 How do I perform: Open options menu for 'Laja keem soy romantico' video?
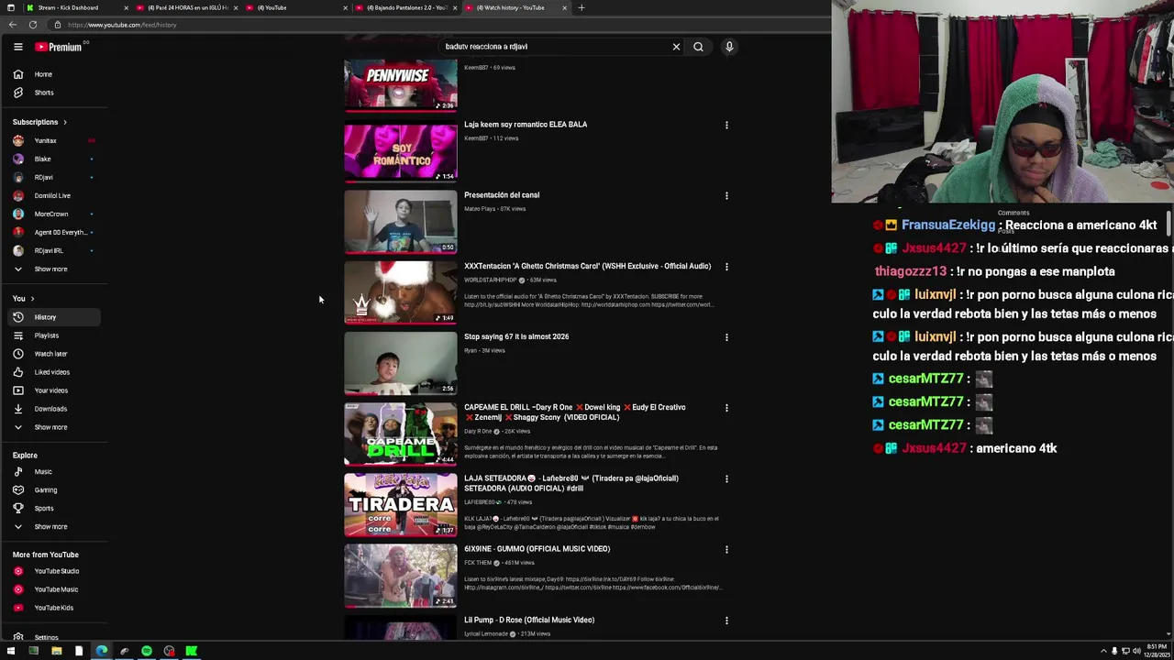[726, 125]
